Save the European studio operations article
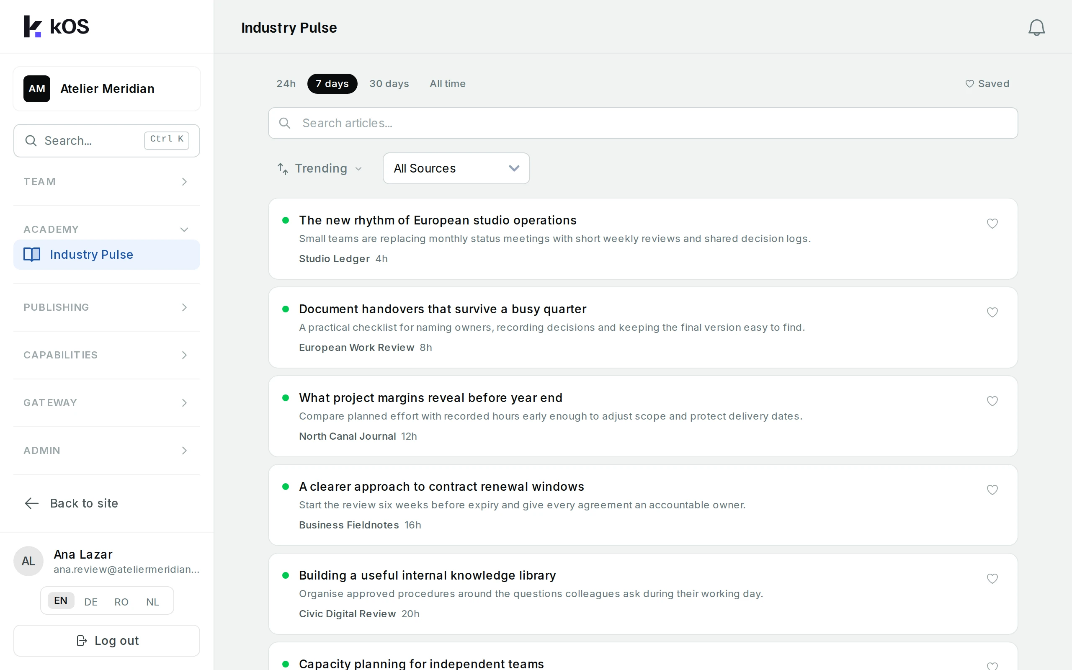 [992, 223]
